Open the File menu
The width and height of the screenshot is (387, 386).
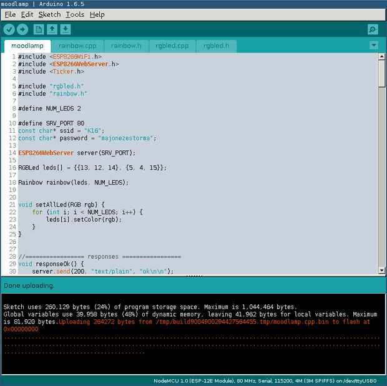point(10,15)
